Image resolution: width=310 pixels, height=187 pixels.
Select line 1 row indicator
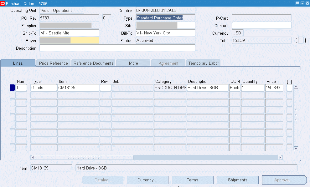[12, 88]
